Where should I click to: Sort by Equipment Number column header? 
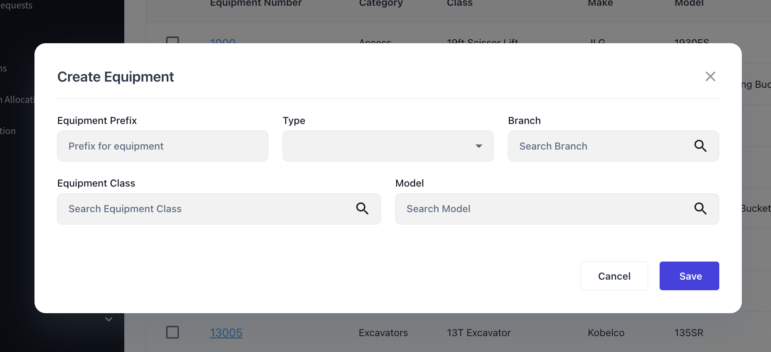click(x=256, y=4)
